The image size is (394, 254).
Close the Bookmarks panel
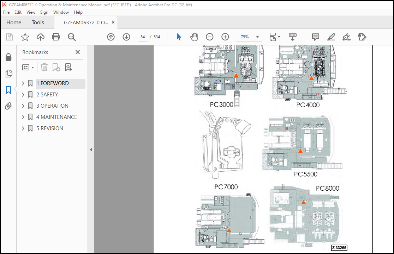click(78, 52)
